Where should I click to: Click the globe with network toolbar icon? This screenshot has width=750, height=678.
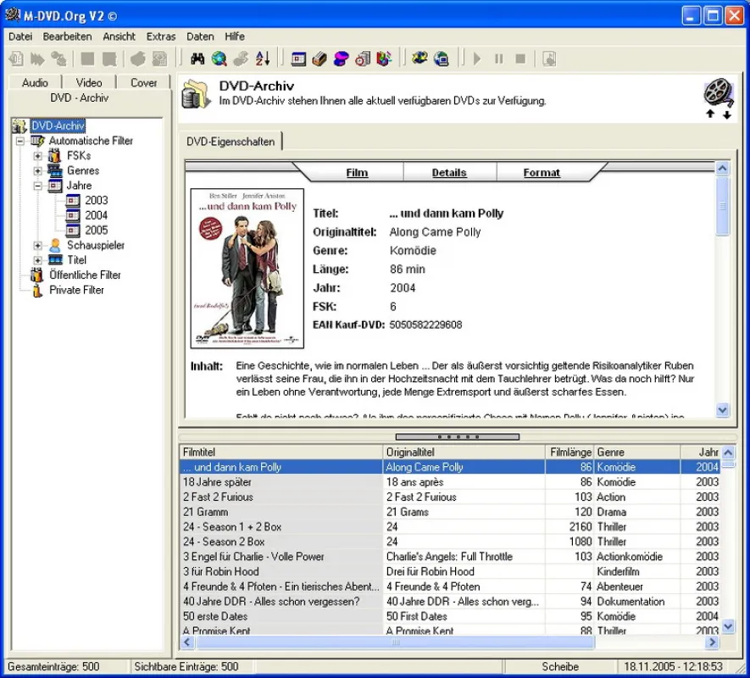[x=419, y=58]
